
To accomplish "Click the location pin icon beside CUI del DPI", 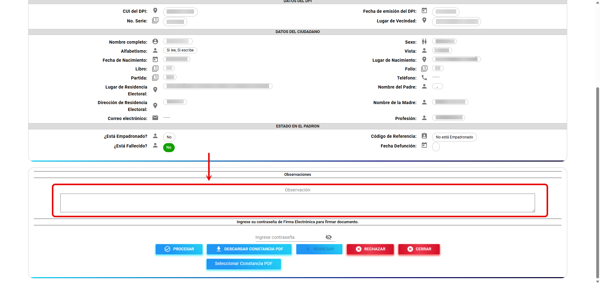I will [x=155, y=11].
